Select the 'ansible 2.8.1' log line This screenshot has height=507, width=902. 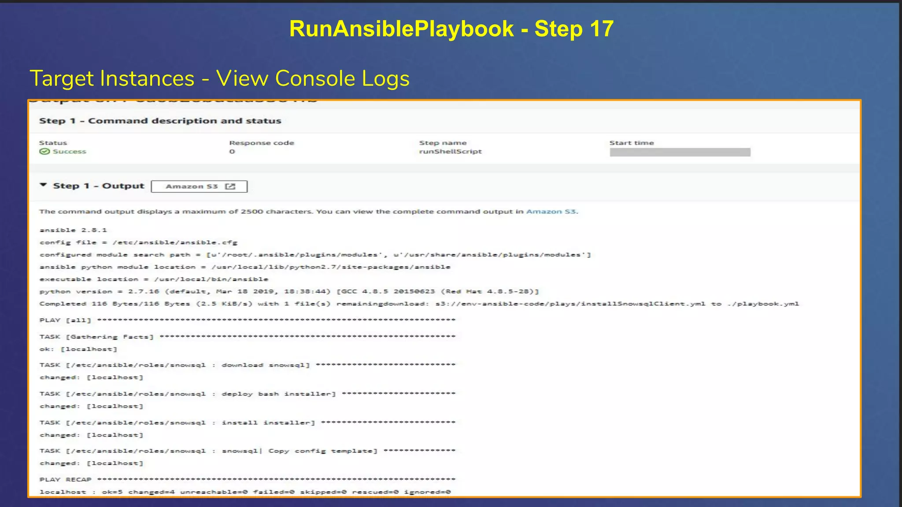(73, 230)
